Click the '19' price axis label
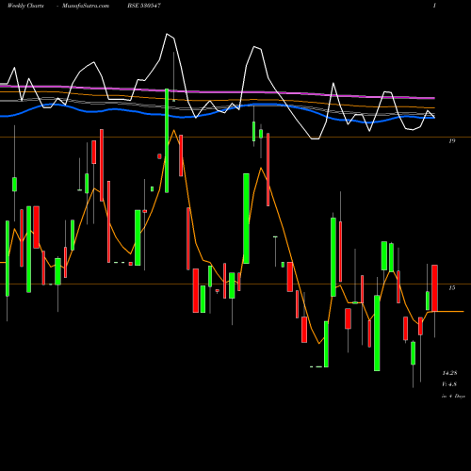 452,141
